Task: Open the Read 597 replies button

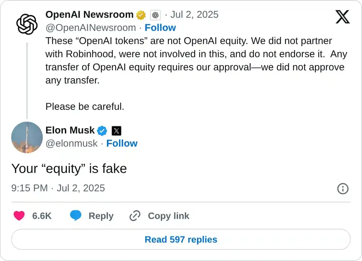Action: [x=181, y=239]
